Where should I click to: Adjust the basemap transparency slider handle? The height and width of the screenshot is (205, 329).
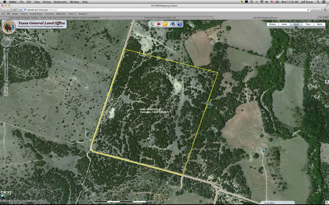pyautogui.click(x=296, y=27)
